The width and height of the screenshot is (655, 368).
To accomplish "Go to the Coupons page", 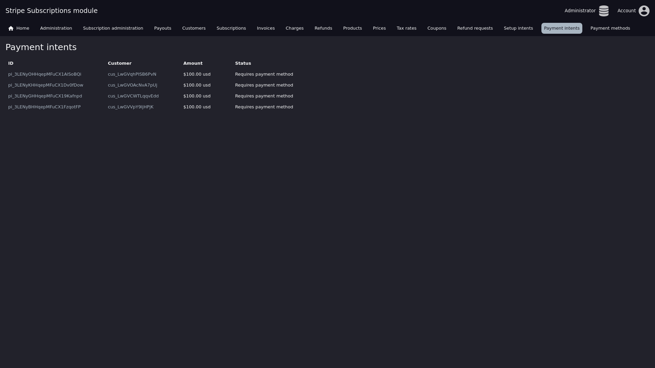I will [436, 28].
